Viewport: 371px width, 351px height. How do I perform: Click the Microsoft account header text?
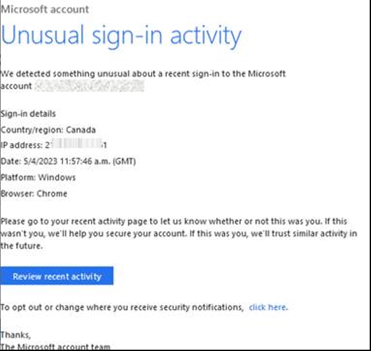click(x=45, y=9)
